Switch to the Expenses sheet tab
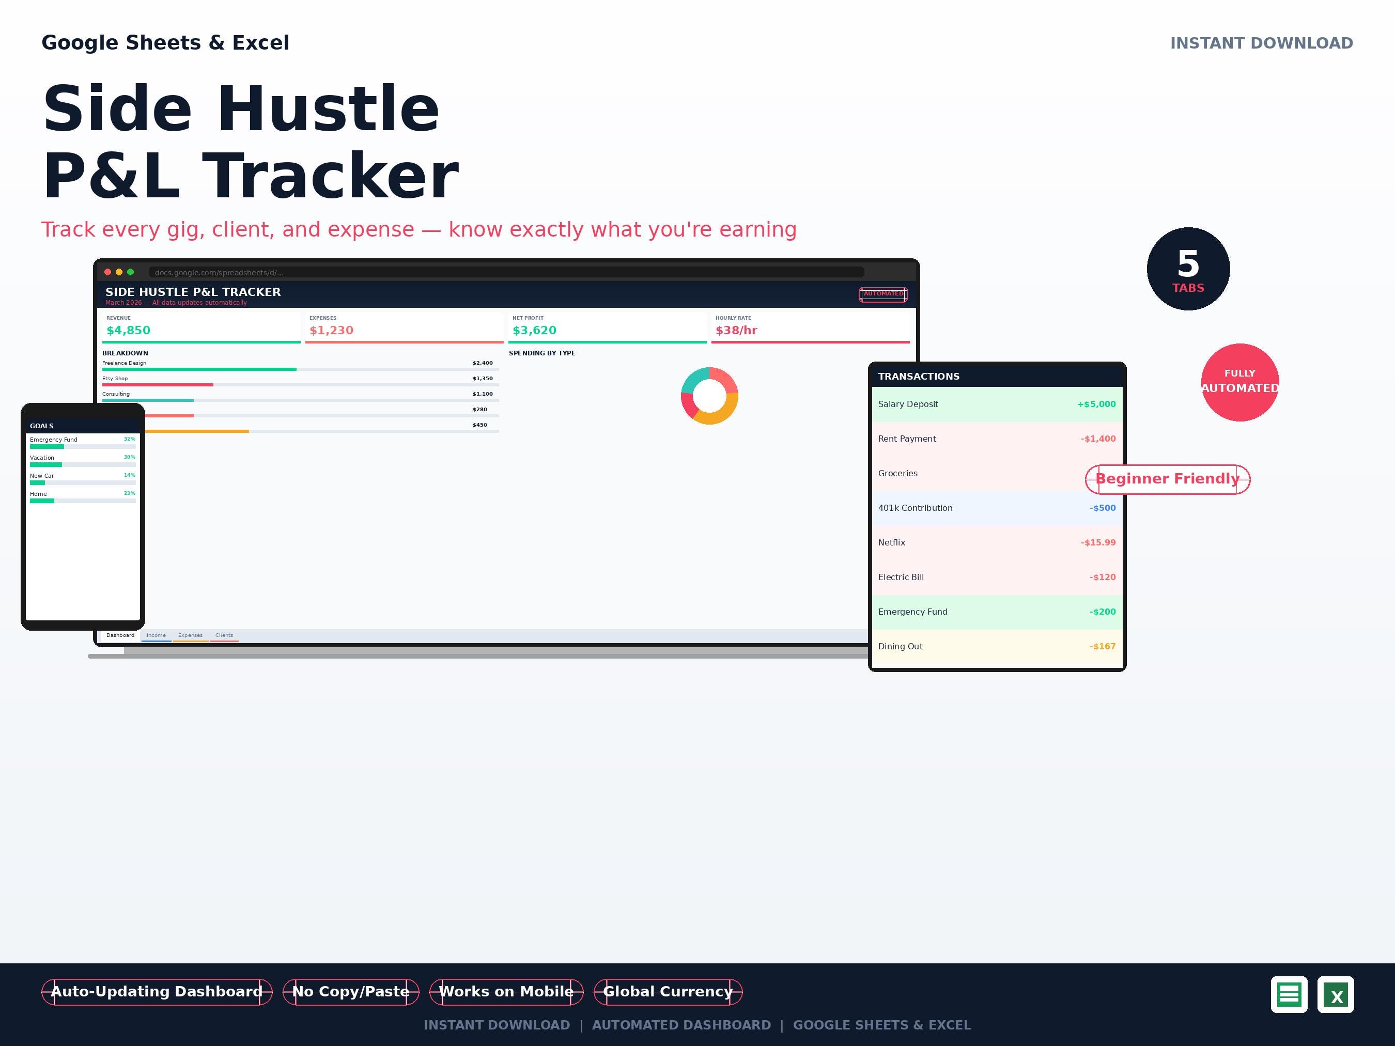The width and height of the screenshot is (1395, 1046). point(191,635)
